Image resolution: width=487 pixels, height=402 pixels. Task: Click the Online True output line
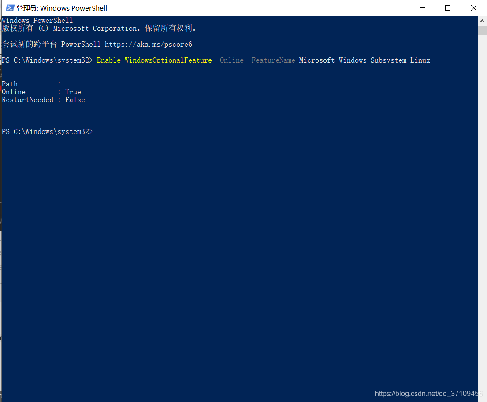tap(41, 92)
